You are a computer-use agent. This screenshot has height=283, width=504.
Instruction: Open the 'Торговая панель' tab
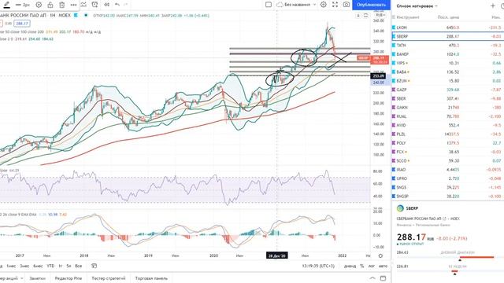click(151, 278)
